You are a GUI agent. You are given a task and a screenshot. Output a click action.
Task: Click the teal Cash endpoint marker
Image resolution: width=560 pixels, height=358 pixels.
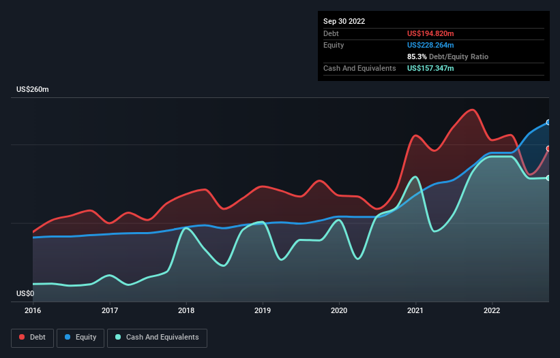[548, 178]
